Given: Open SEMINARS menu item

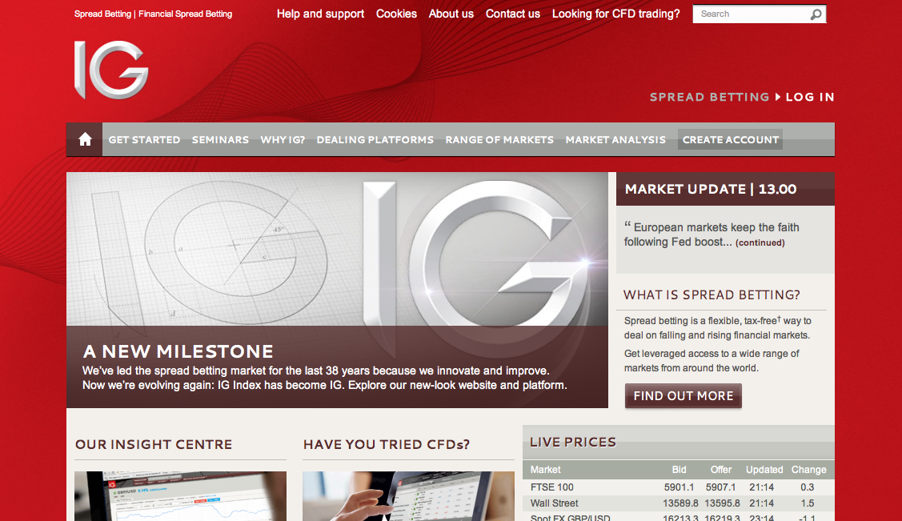Looking at the screenshot, I should pos(220,140).
